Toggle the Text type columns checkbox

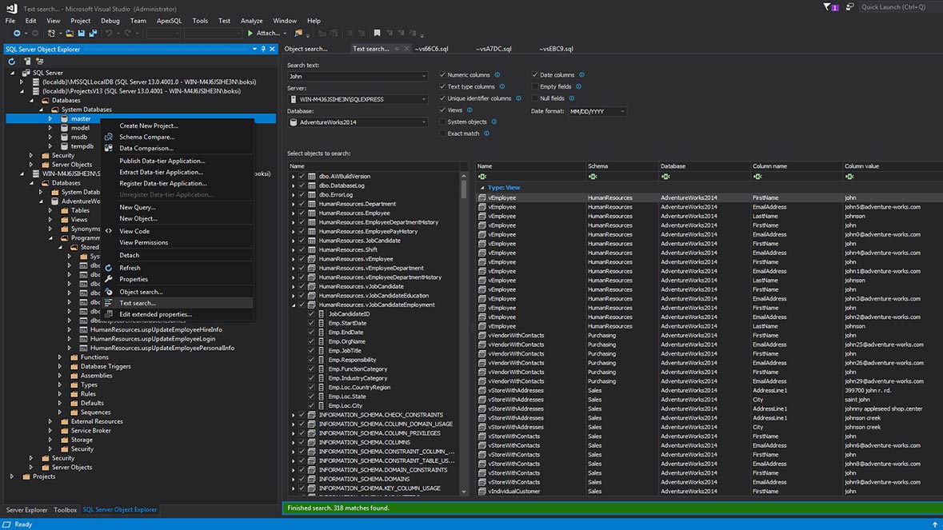[442, 86]
